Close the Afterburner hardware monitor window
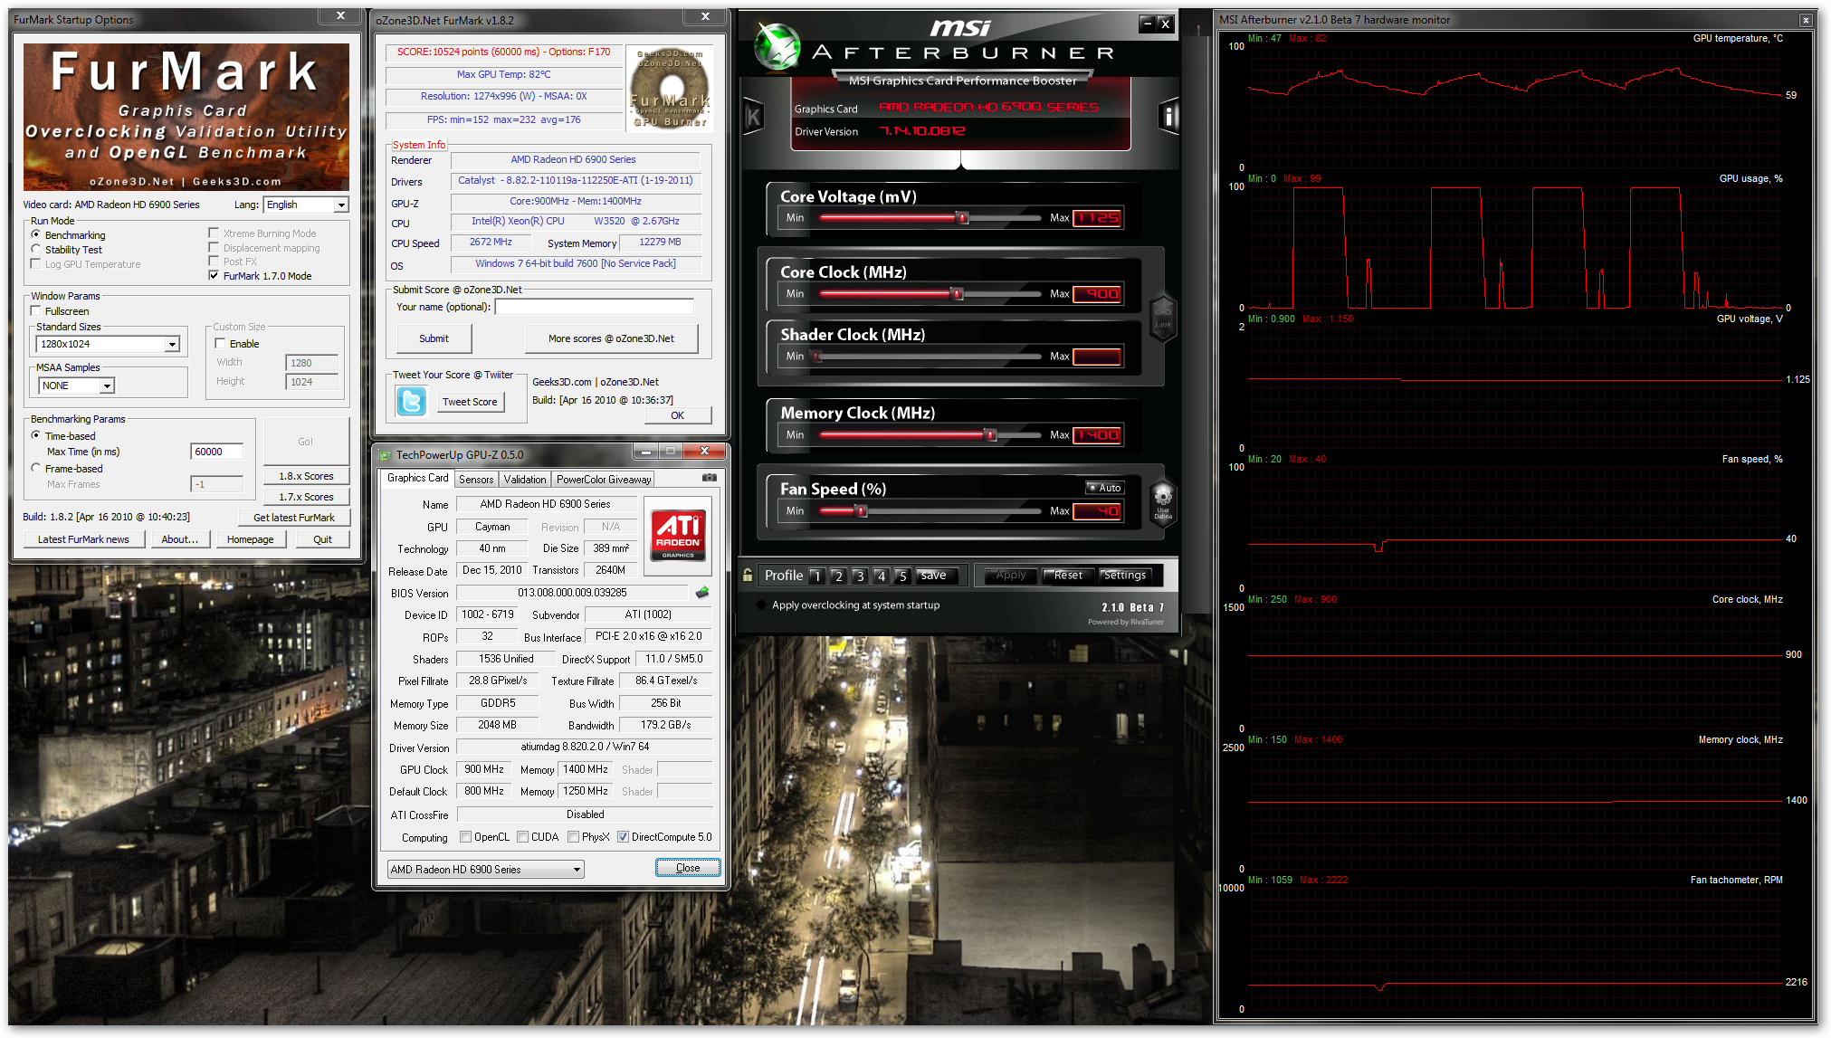Screen dimensions: 1831x1038 pos(1806,20)
